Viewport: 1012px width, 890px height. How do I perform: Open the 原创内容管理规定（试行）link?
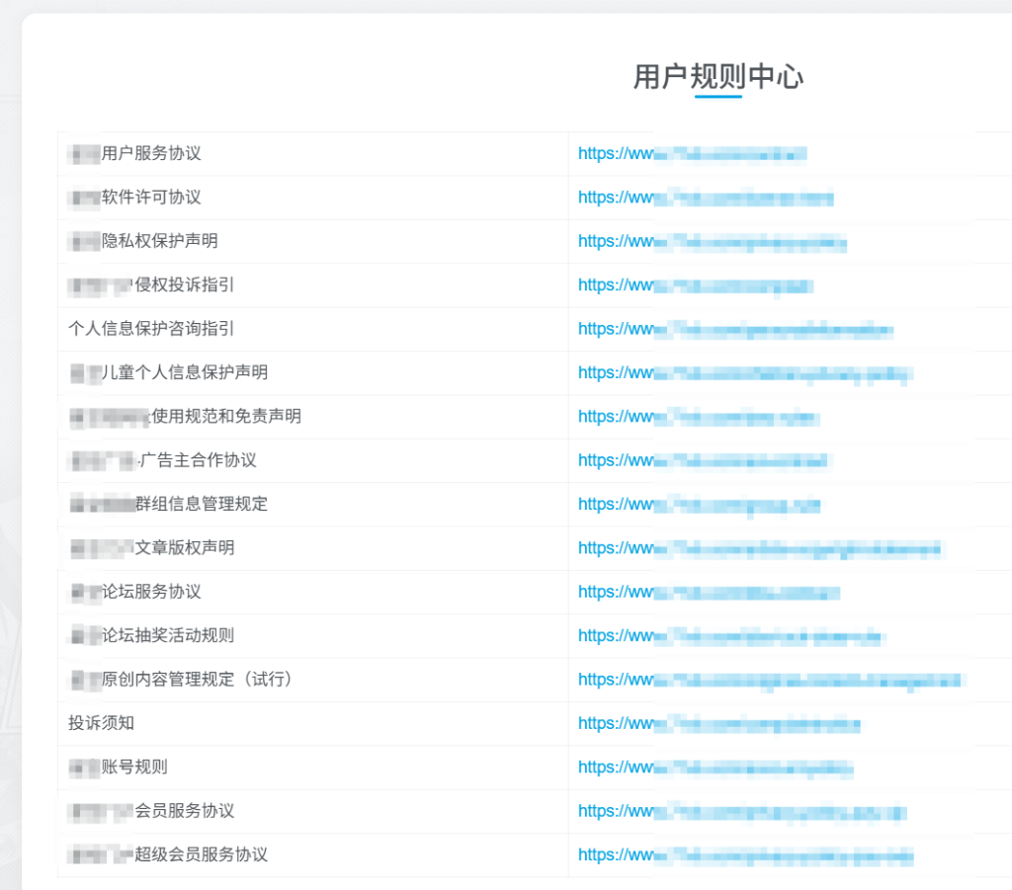(x=761, y=680)
